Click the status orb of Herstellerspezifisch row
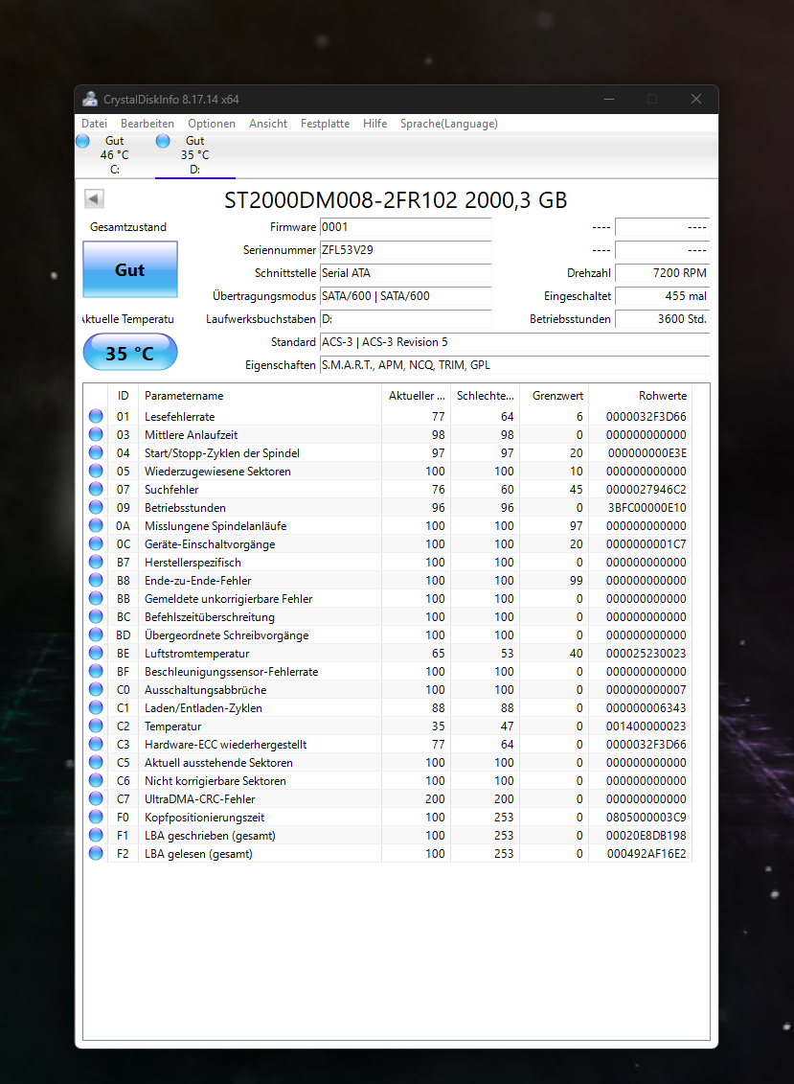This screenshot has height=1084, width=794. (96, 562)
